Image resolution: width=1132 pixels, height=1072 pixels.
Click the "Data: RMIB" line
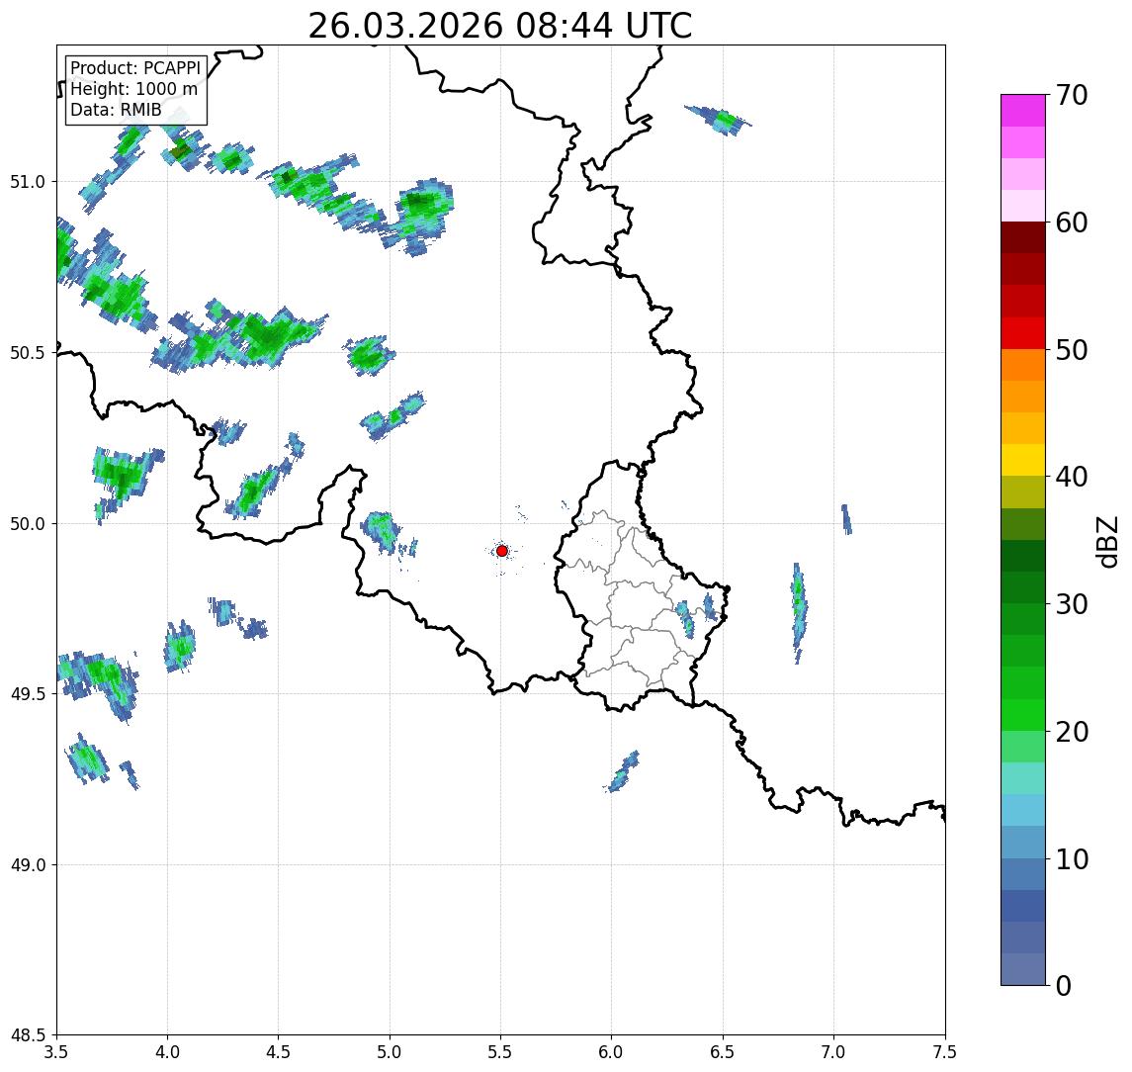point(116,110)
